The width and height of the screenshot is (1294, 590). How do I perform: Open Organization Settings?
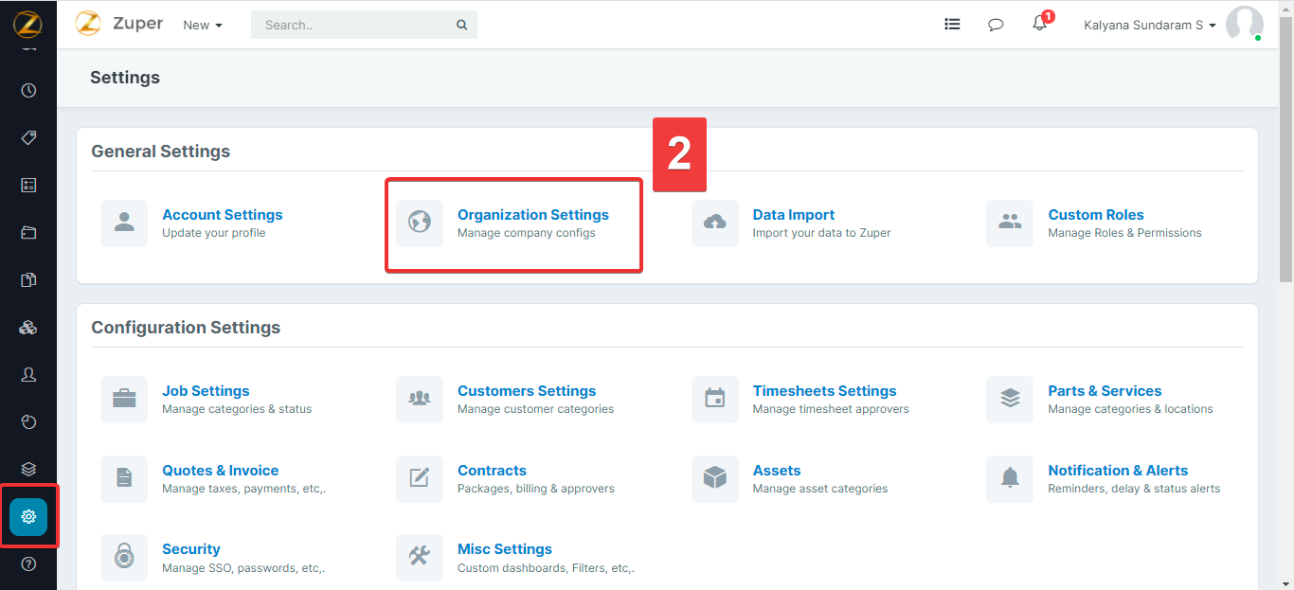[x=532, y=215]
